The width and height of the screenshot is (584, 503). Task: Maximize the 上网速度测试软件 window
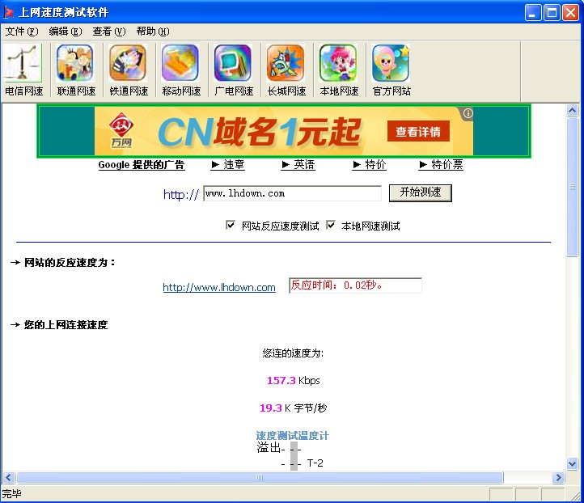coord(552,13)
